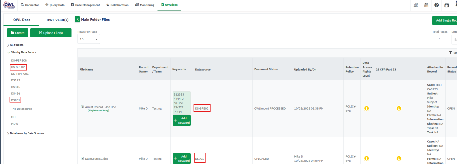
Task: Click the OWL platform logo
Action: pos(9,5)
